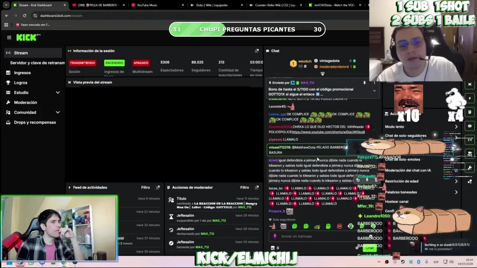Click the green Chat send button
The width and height of the screenshot is (477, 268).
369,248
